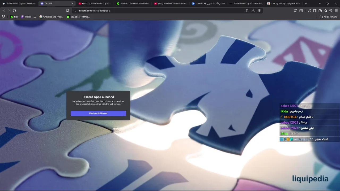Open the Extensions puzzle icon
The height and width of the screenshot is (191, 340).
[296, 11]
